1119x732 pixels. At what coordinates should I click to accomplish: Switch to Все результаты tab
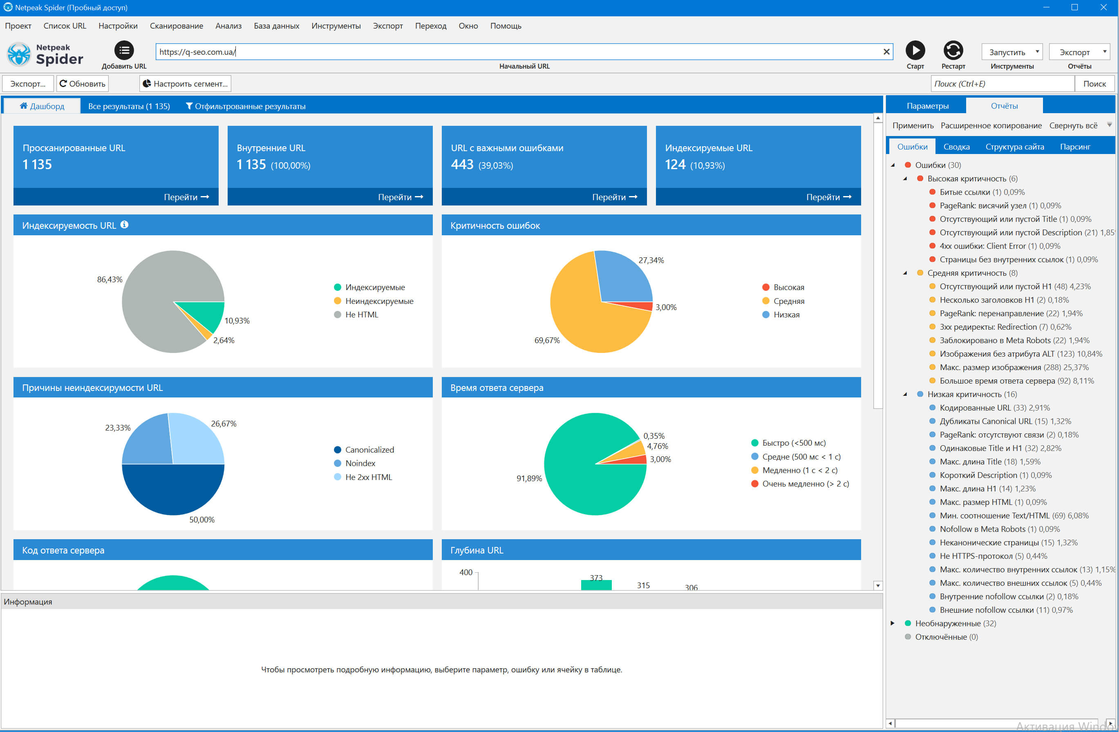coord(129,106)
